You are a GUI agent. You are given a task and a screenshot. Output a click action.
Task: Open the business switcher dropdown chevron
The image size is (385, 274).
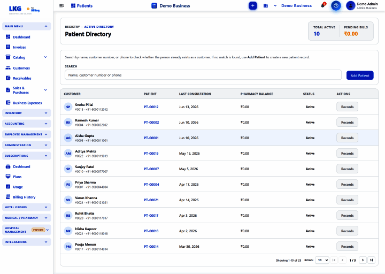[x=275, y=6]
